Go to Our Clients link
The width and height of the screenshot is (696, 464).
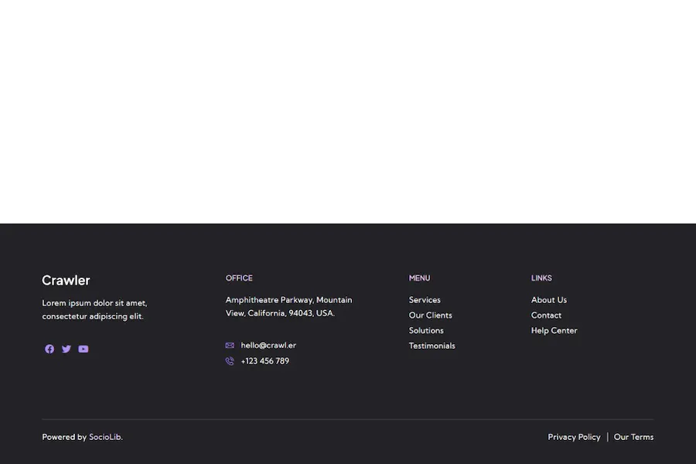click(x=430, y=316)
